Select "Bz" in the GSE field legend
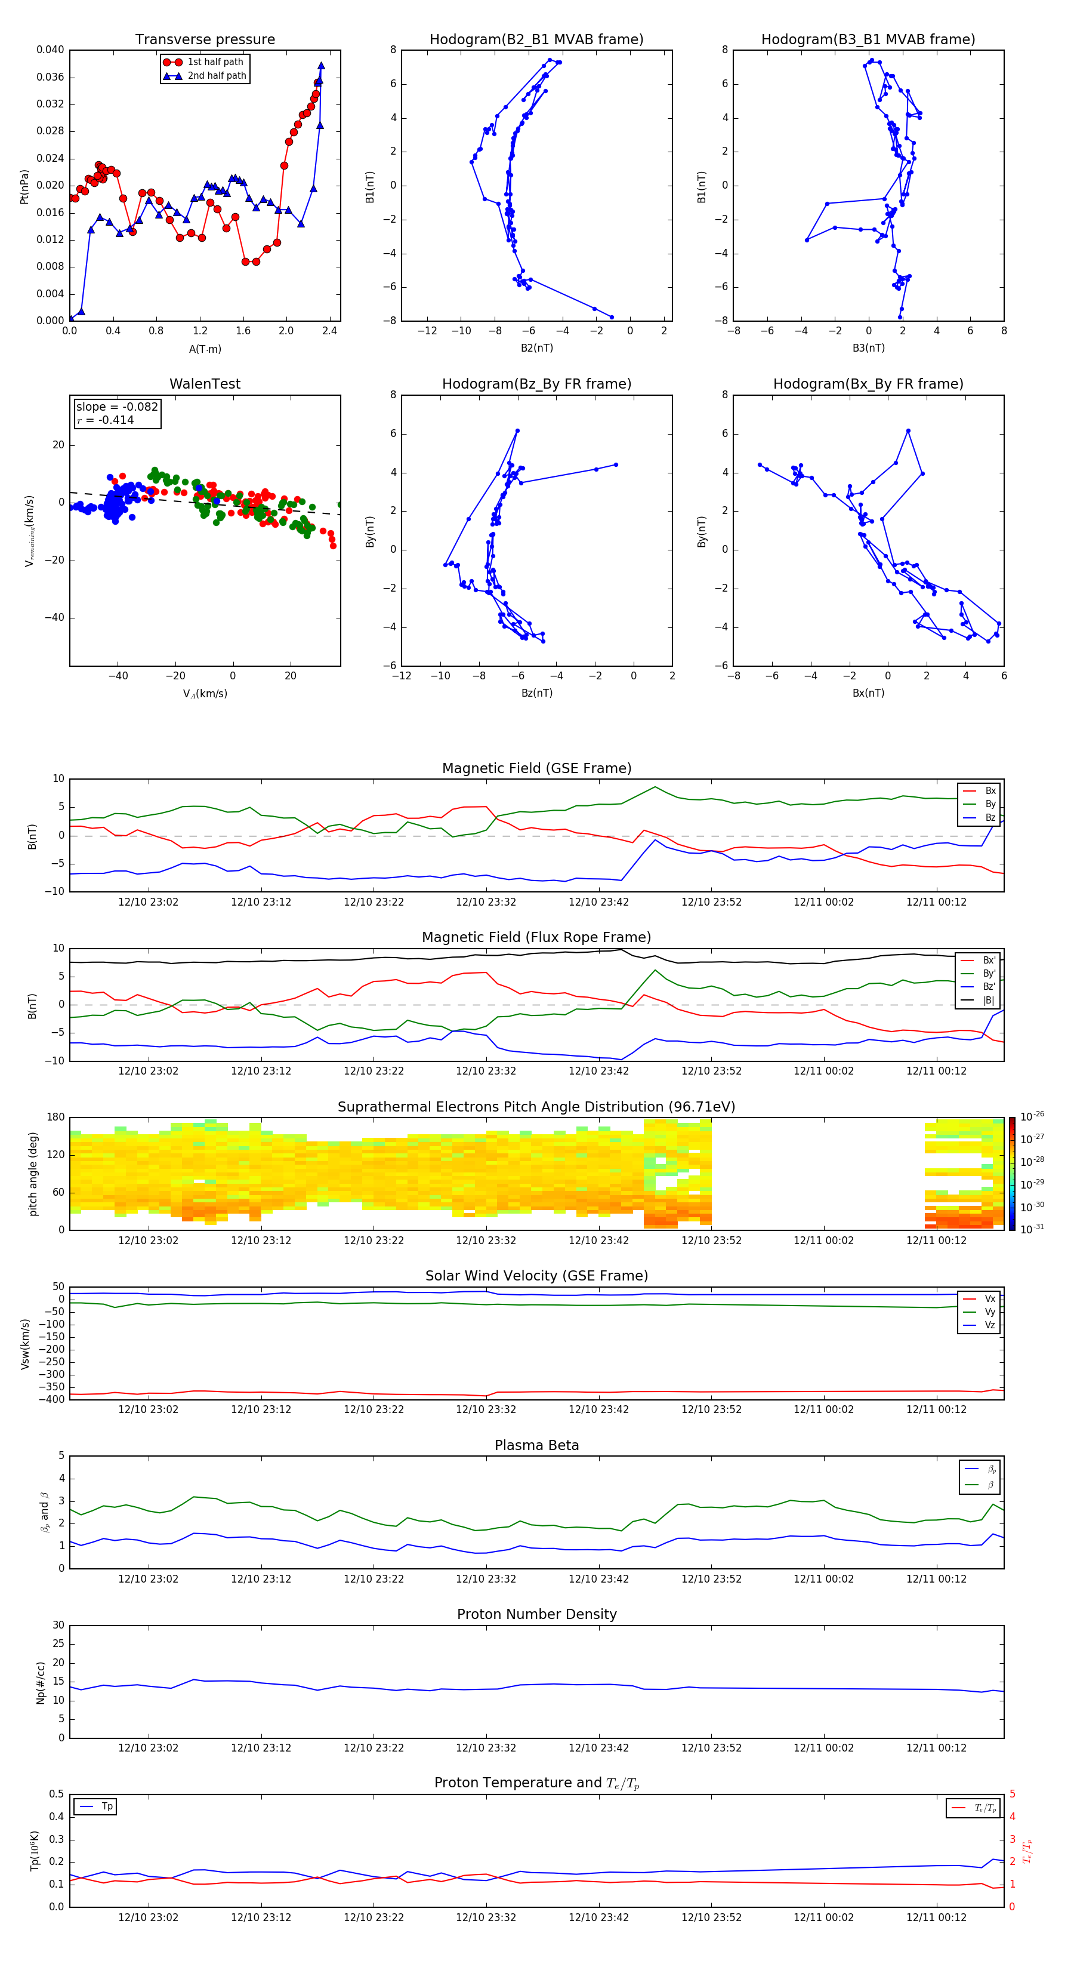 (x=990, y=818)
